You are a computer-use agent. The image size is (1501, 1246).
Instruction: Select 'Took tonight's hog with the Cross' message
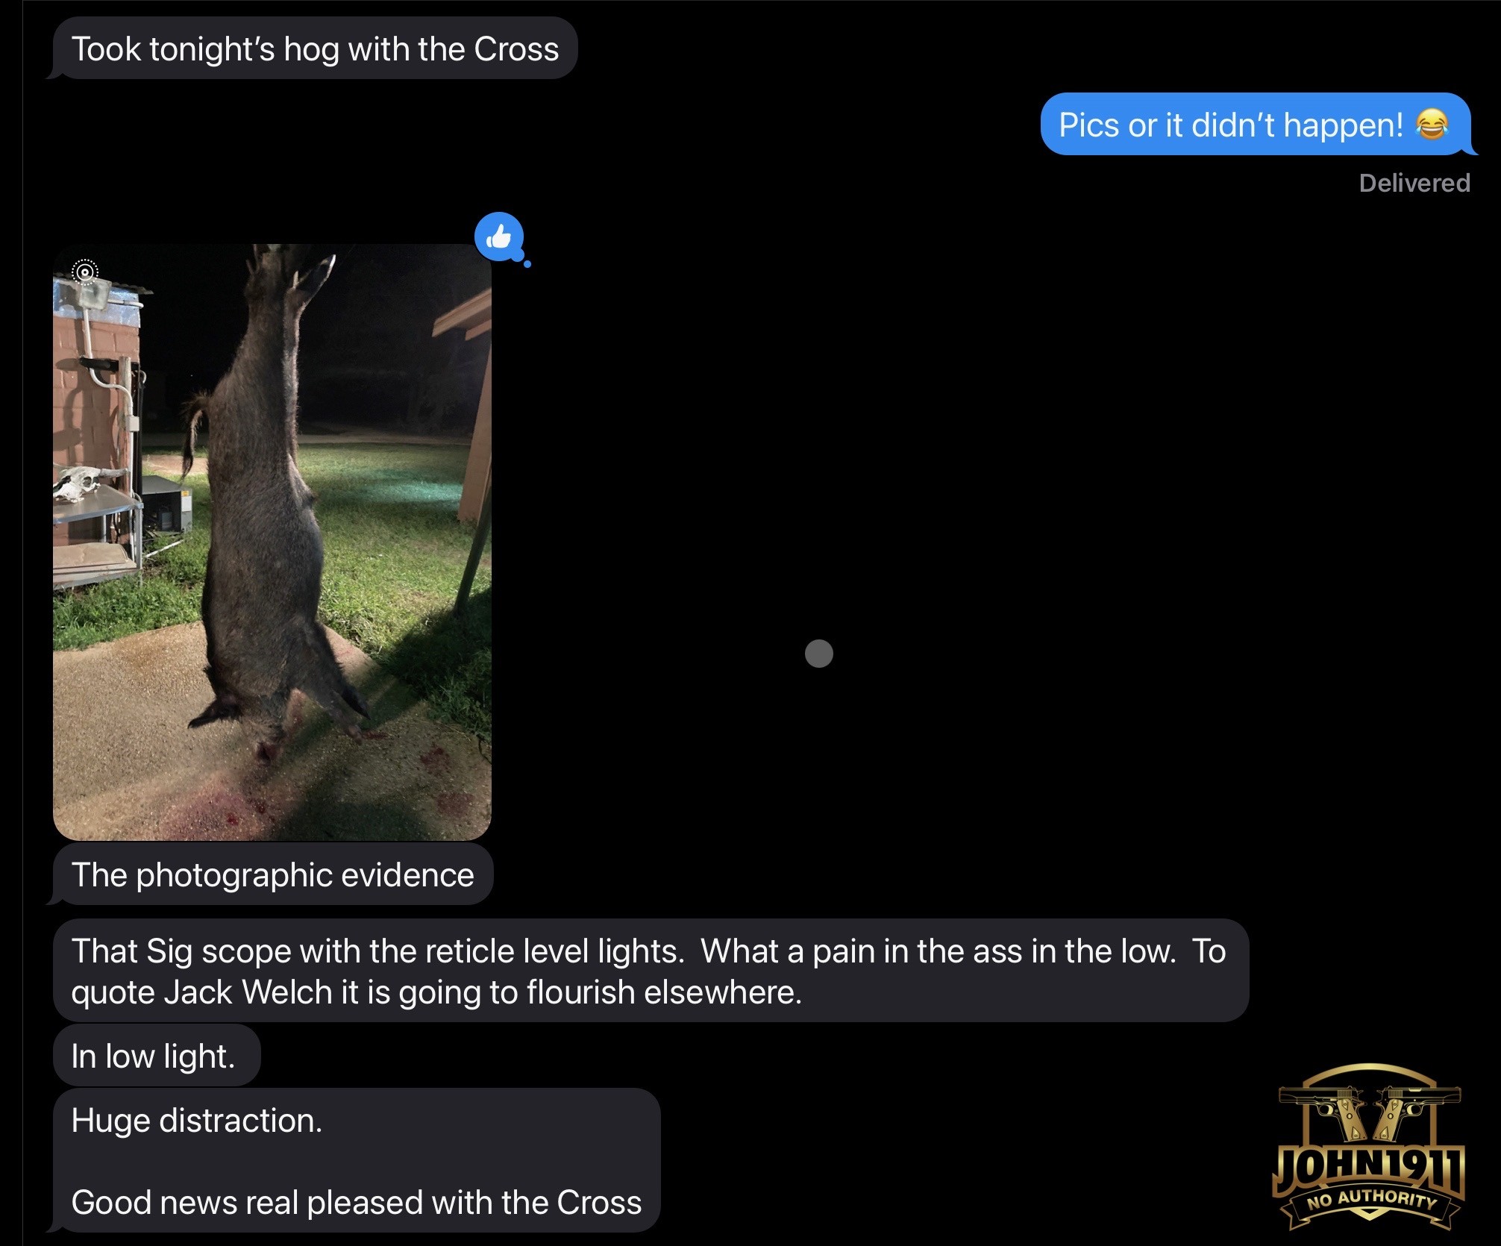[315, 48]
